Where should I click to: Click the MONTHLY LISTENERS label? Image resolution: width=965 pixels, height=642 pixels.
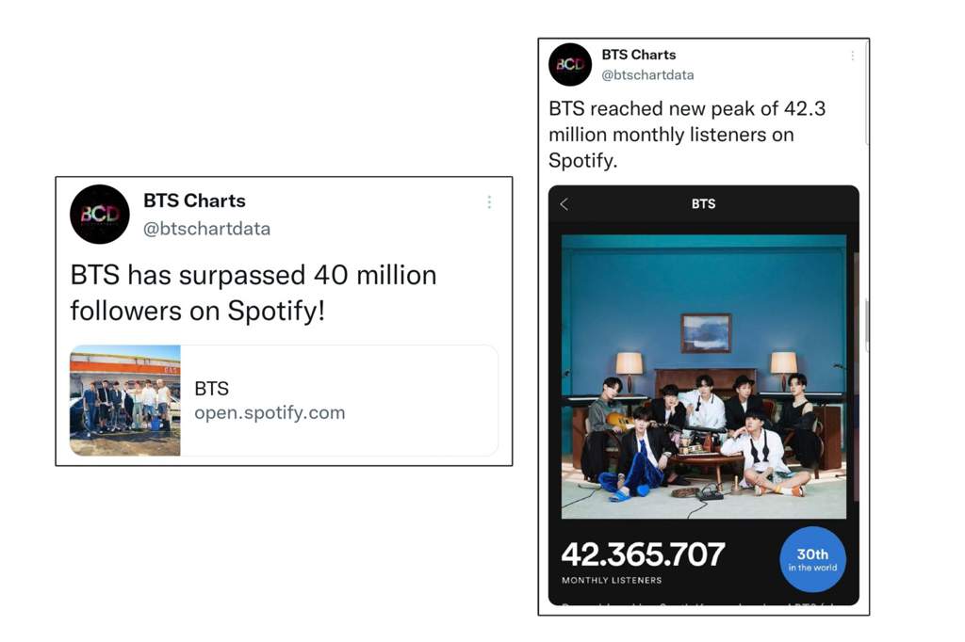[612, 580]
